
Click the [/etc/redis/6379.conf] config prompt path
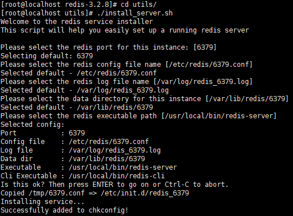click(x=209, y=65)
